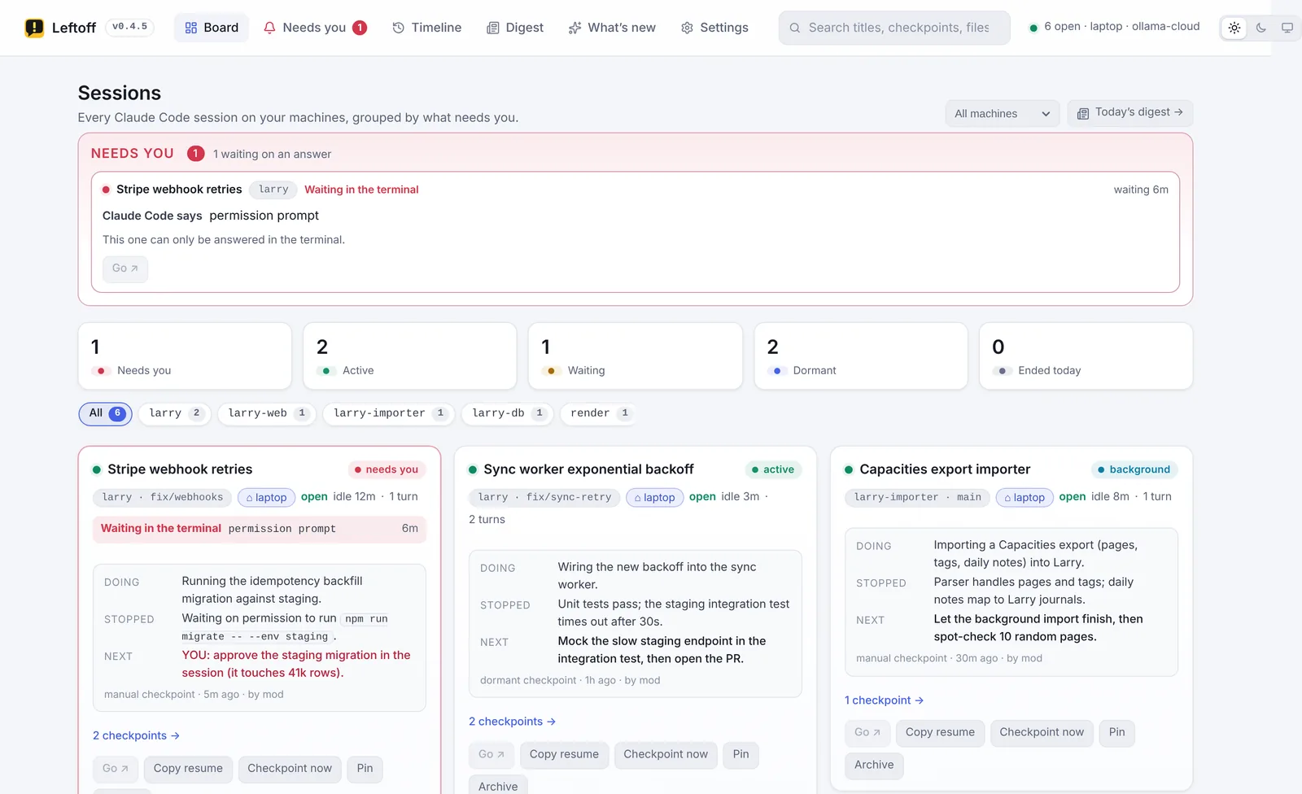This screenshot has width=1302, height=794.
Task: Switch to light theme sun icon
Action: (1234, 28)
